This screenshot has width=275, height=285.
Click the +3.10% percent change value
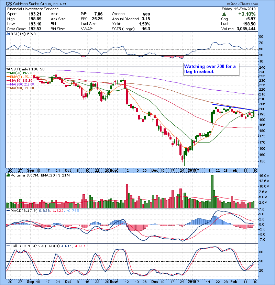pyautogui.click(x=247, y=14)
